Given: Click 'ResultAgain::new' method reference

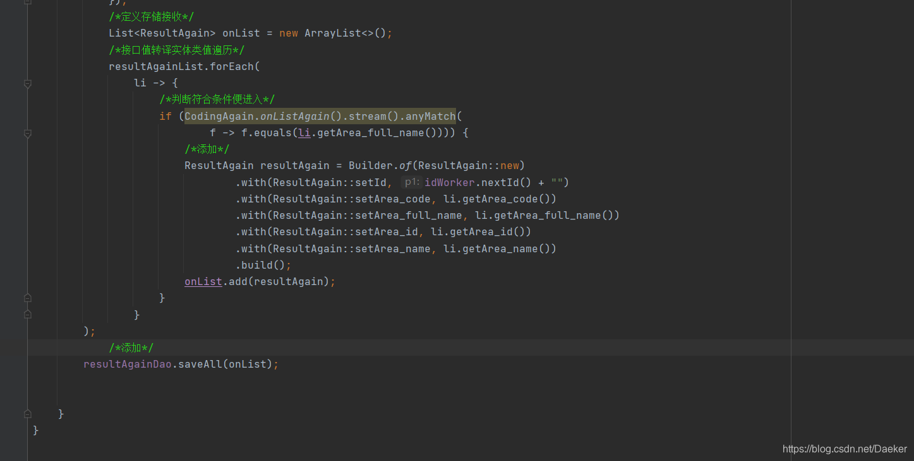Looking at the screenshot, I should click(x=469, y=166).
